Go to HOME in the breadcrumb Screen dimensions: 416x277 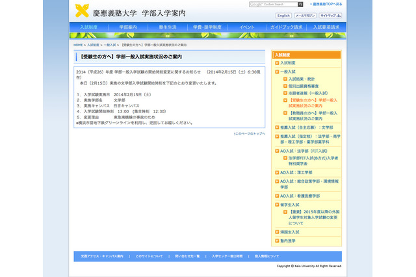pos(78,45)
